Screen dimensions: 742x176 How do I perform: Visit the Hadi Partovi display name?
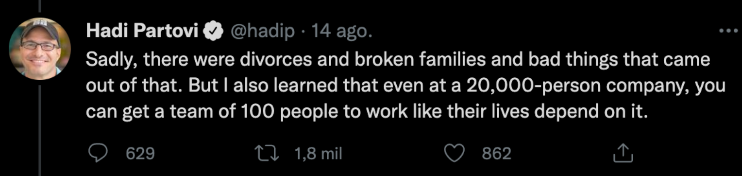coord(142,32)
